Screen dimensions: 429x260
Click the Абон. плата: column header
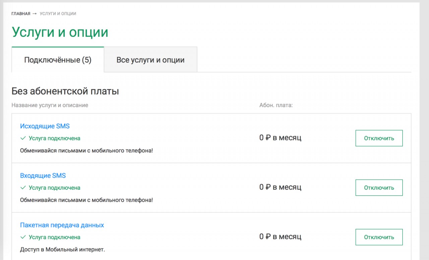276,105
